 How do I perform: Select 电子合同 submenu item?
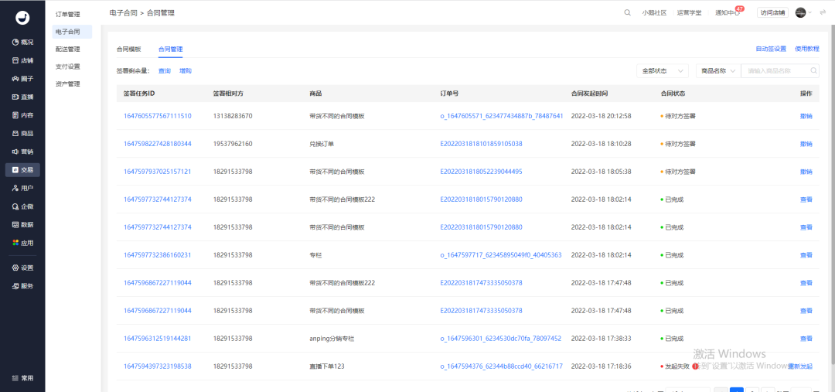click(x=72, y=32)
